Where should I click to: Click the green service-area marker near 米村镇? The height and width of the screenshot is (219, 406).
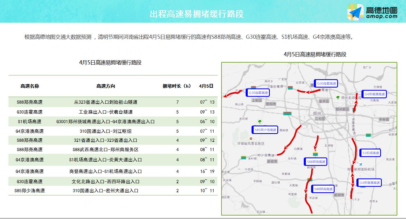tap(243, 157)
